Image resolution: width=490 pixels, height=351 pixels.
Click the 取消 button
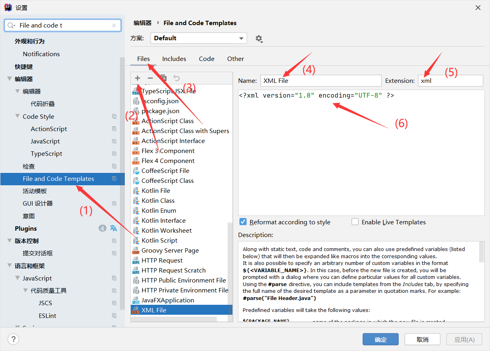tap(423, 339)
